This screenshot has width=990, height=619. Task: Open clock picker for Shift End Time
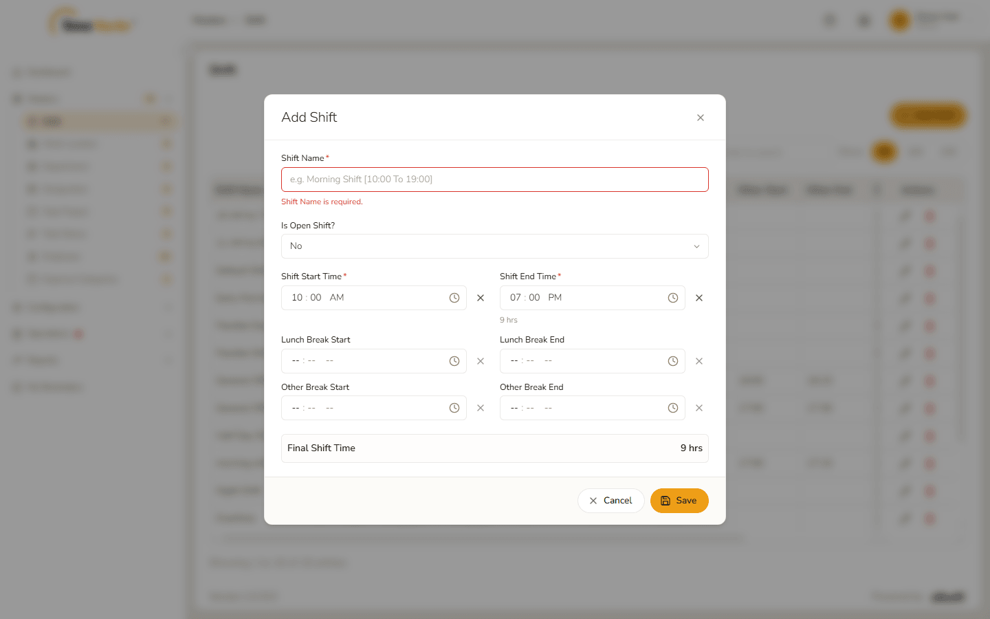pyautogui.click(x=673, y=298)
